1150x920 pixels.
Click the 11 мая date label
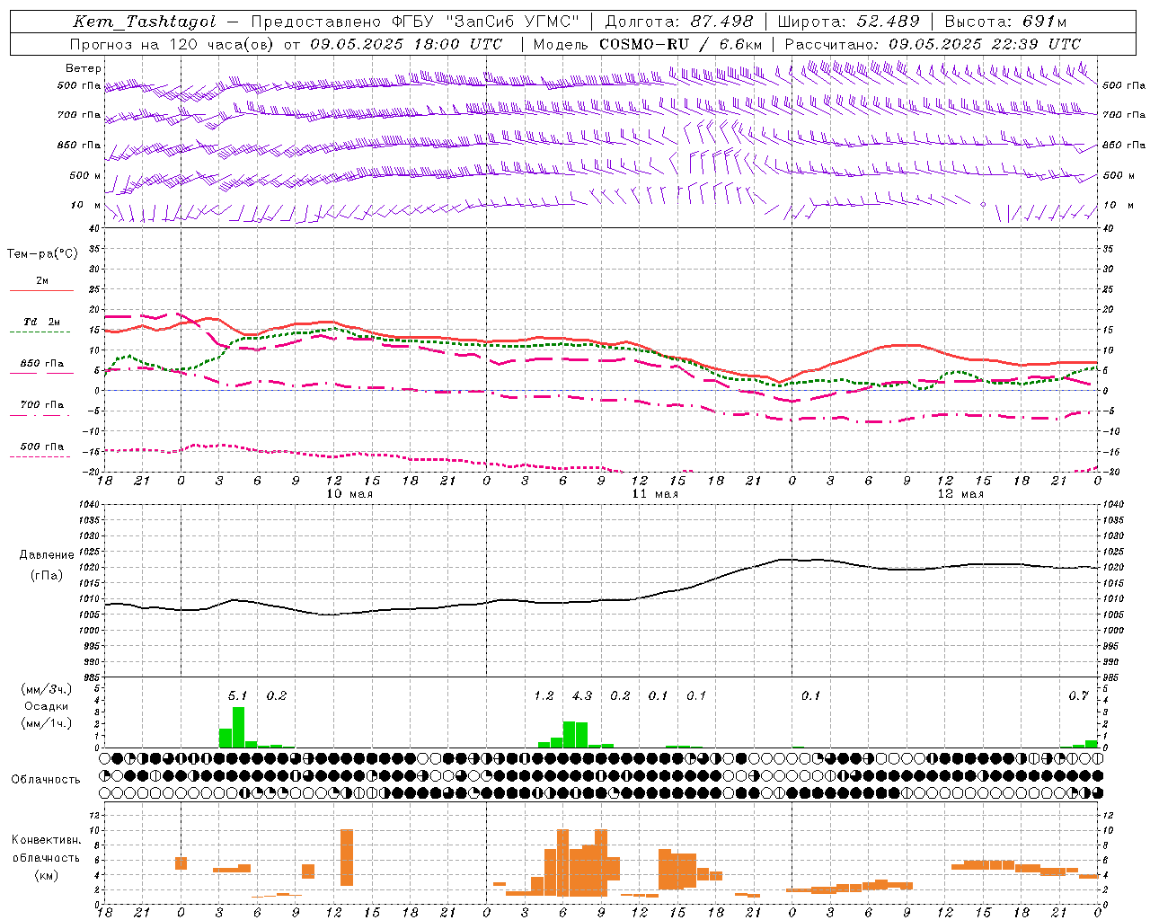pyautogui.click(x=655, y=494)
